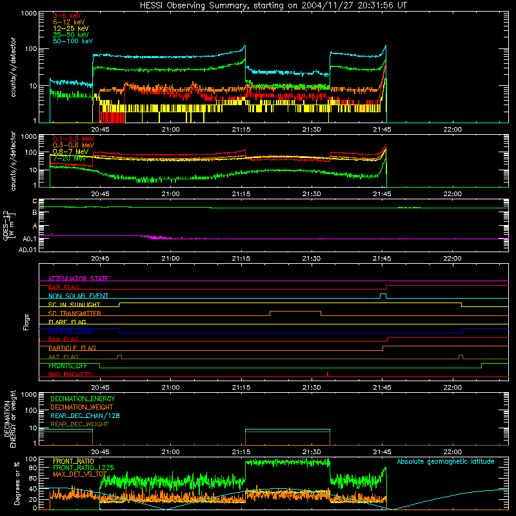516x516 pixels.
Task: Click the Absolute geomagnetic latitude label
Action: pos(446,461)
